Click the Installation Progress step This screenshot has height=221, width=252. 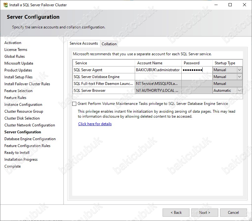point(21,160)
